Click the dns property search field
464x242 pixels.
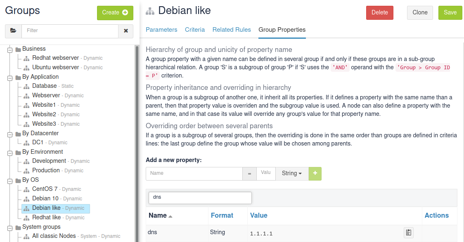coord(200,197)
